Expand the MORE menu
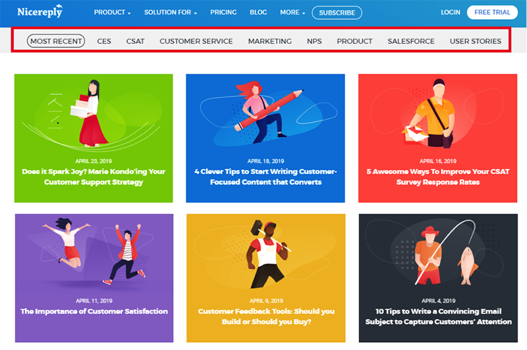 (292, 12)
